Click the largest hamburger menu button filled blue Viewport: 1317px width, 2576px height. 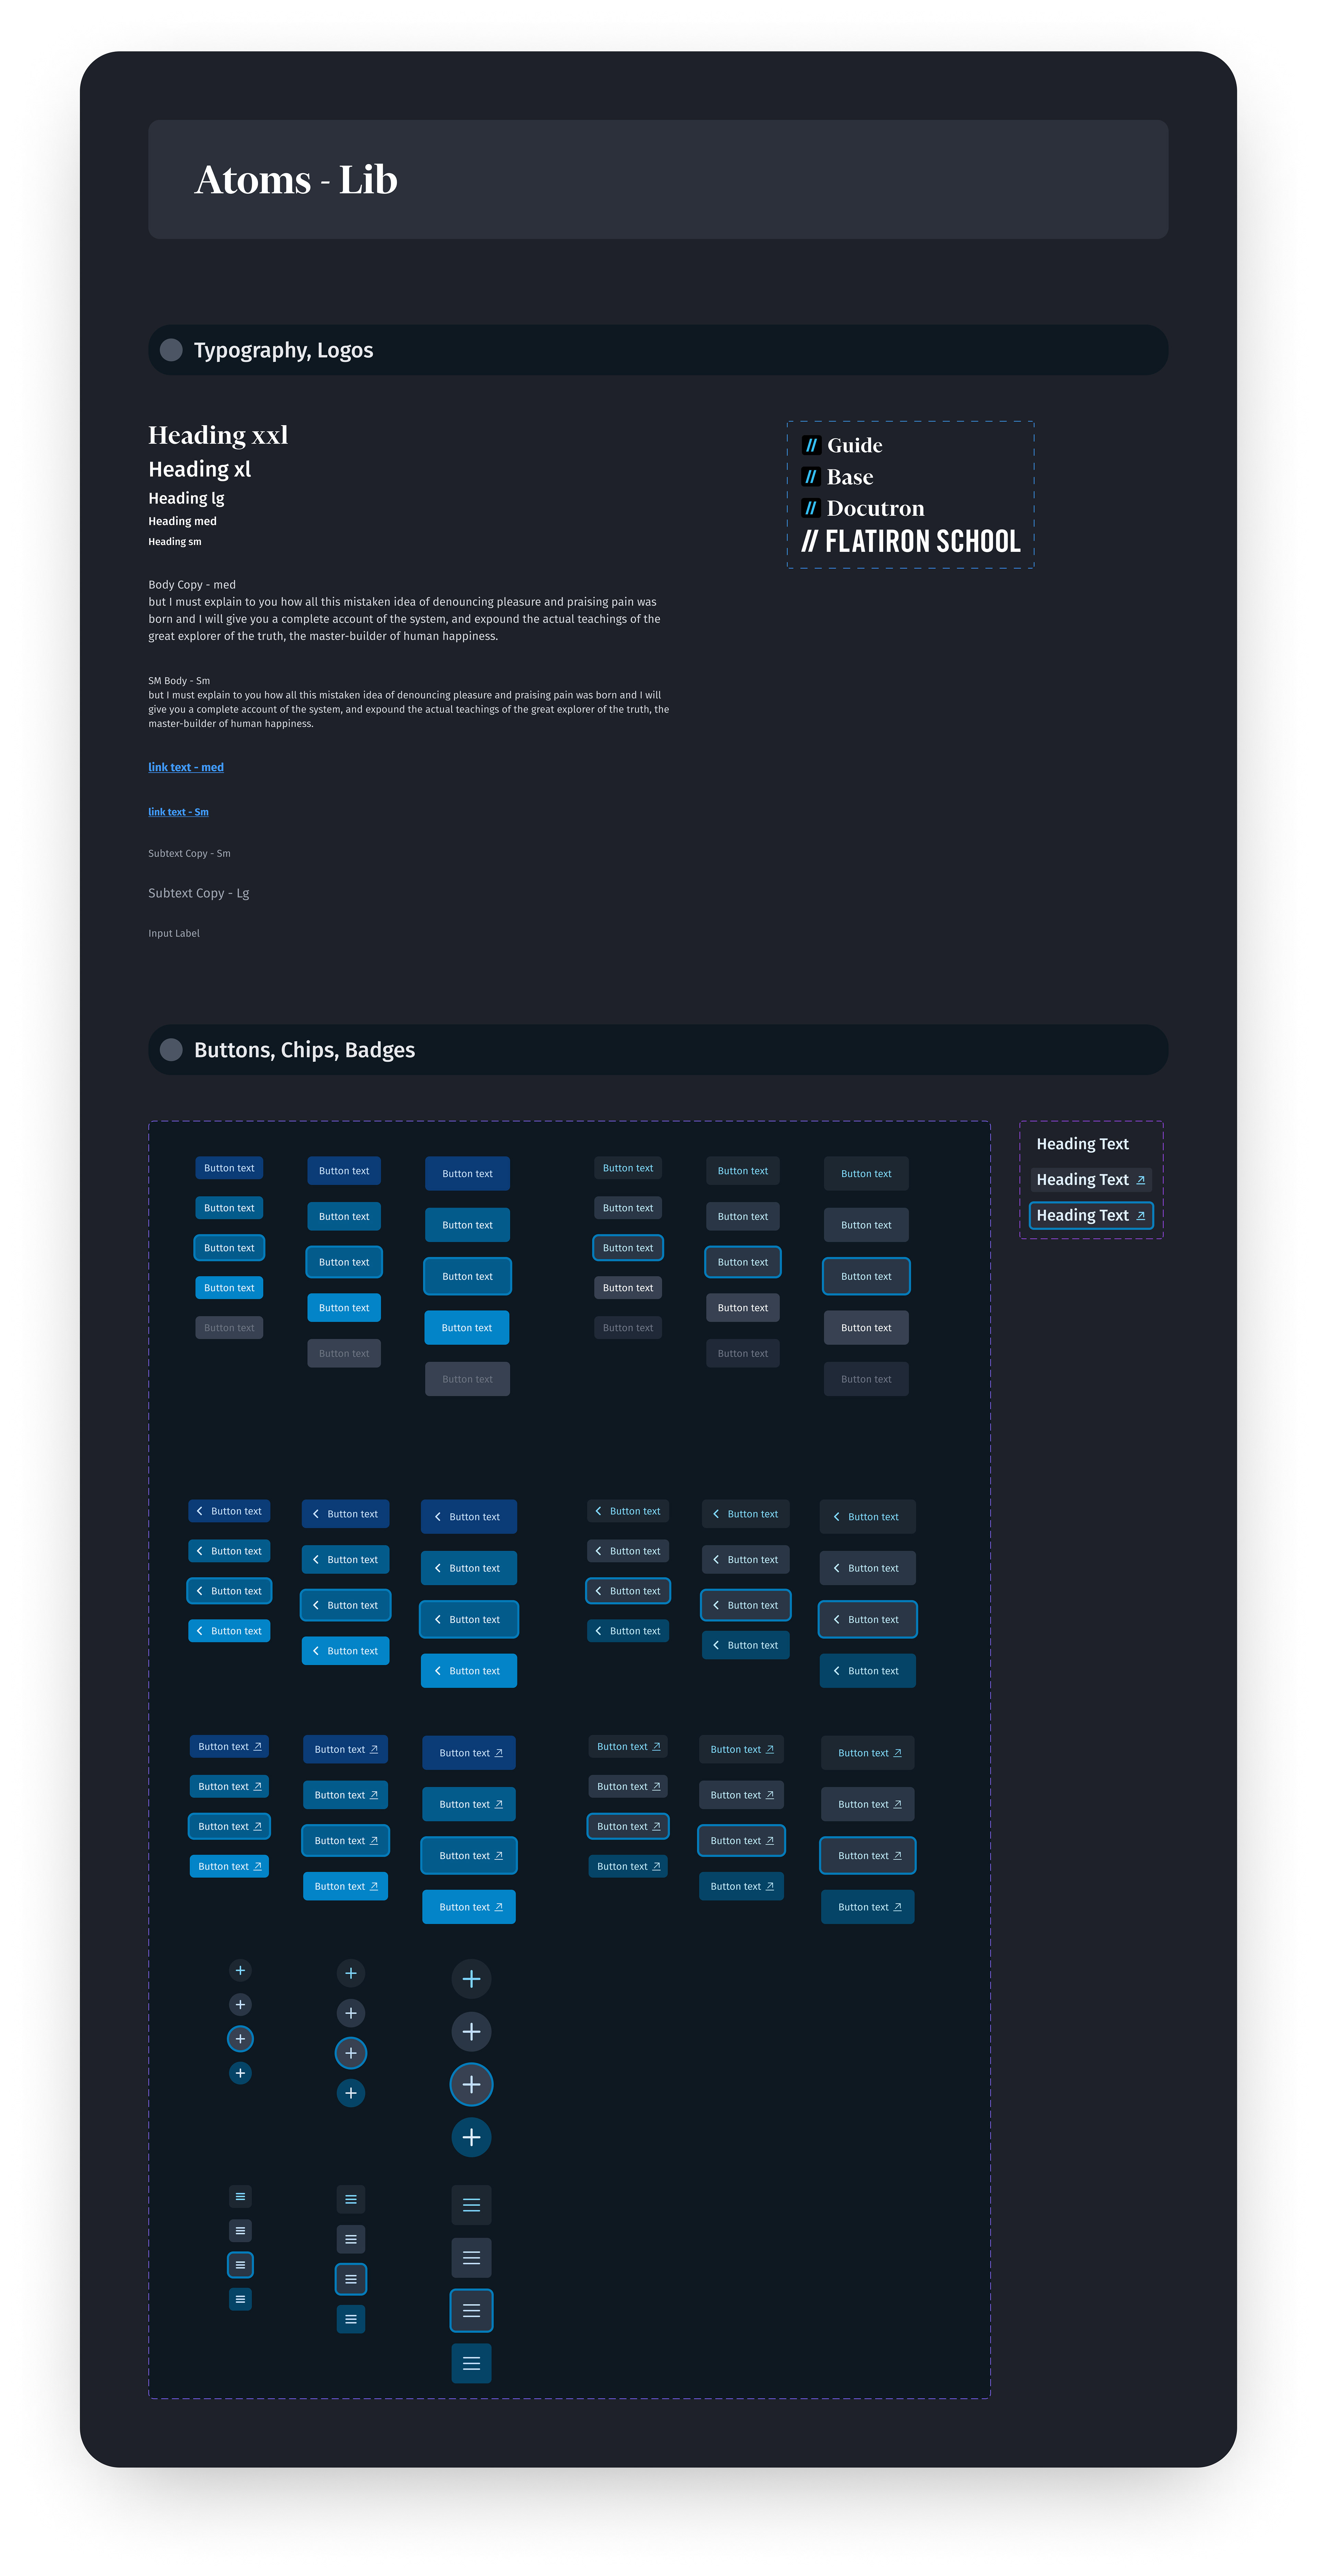coord(471,2363)
